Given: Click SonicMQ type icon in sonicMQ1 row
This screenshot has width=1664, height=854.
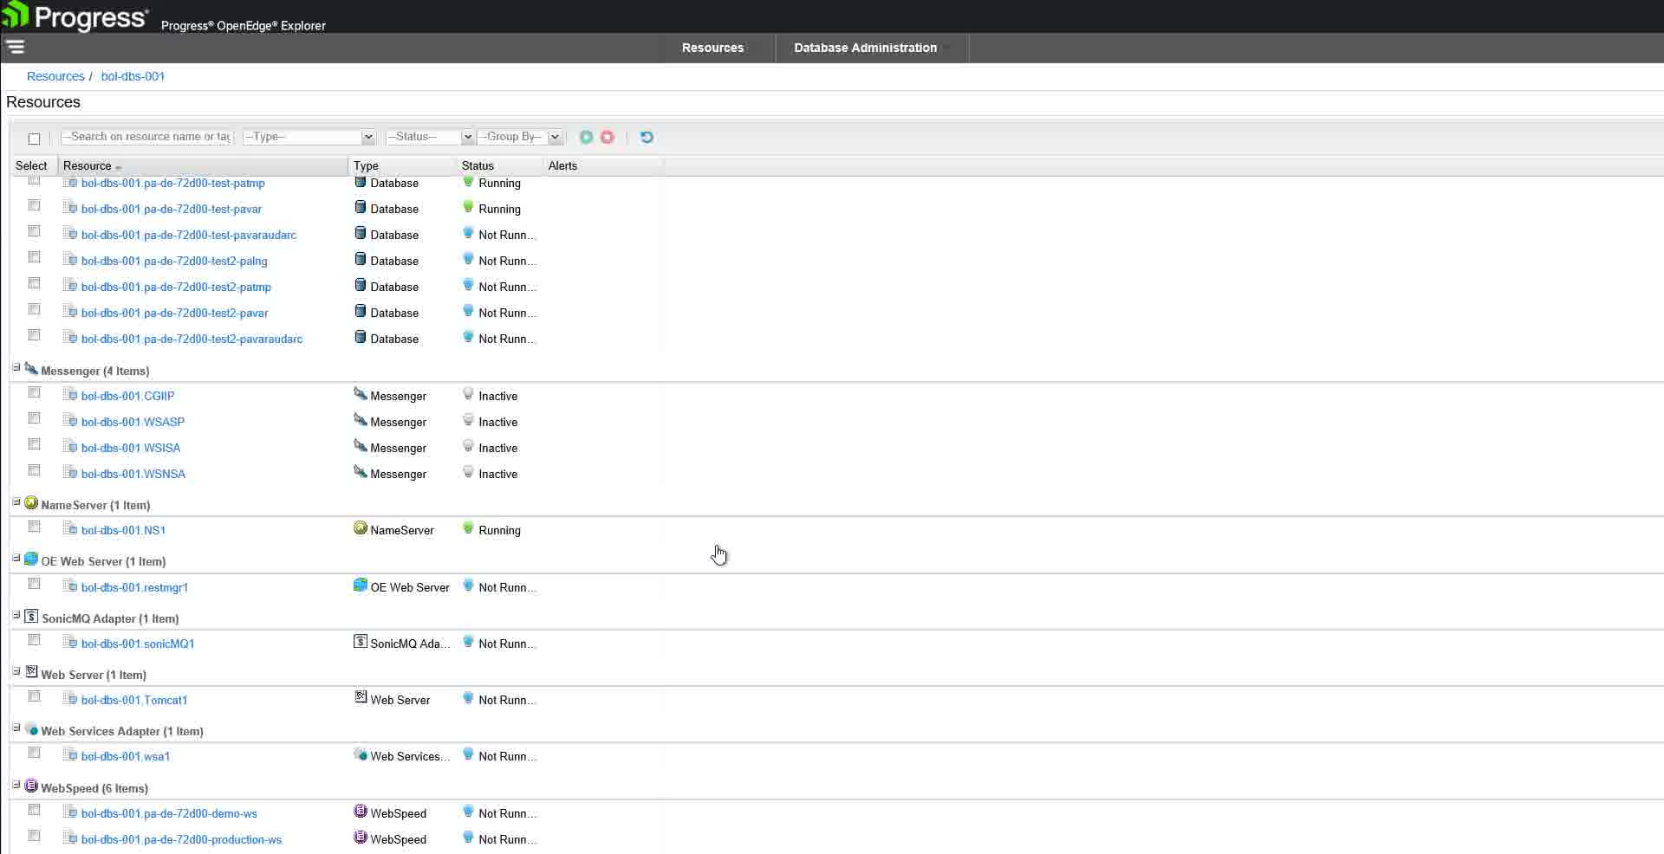Looking at the screenshot, I should click(x=361, y=642).
